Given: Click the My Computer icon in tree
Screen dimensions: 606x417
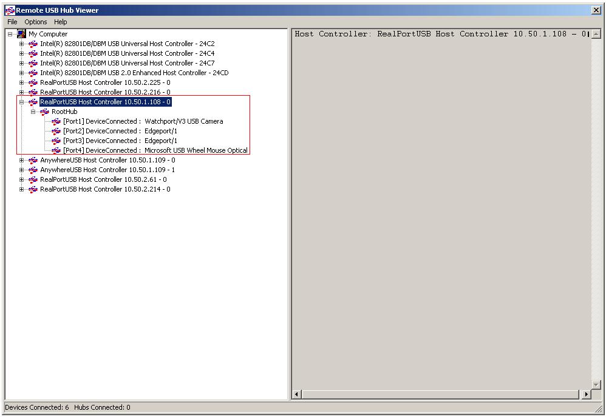Looking at the screenshot, I should click(21, 34).
